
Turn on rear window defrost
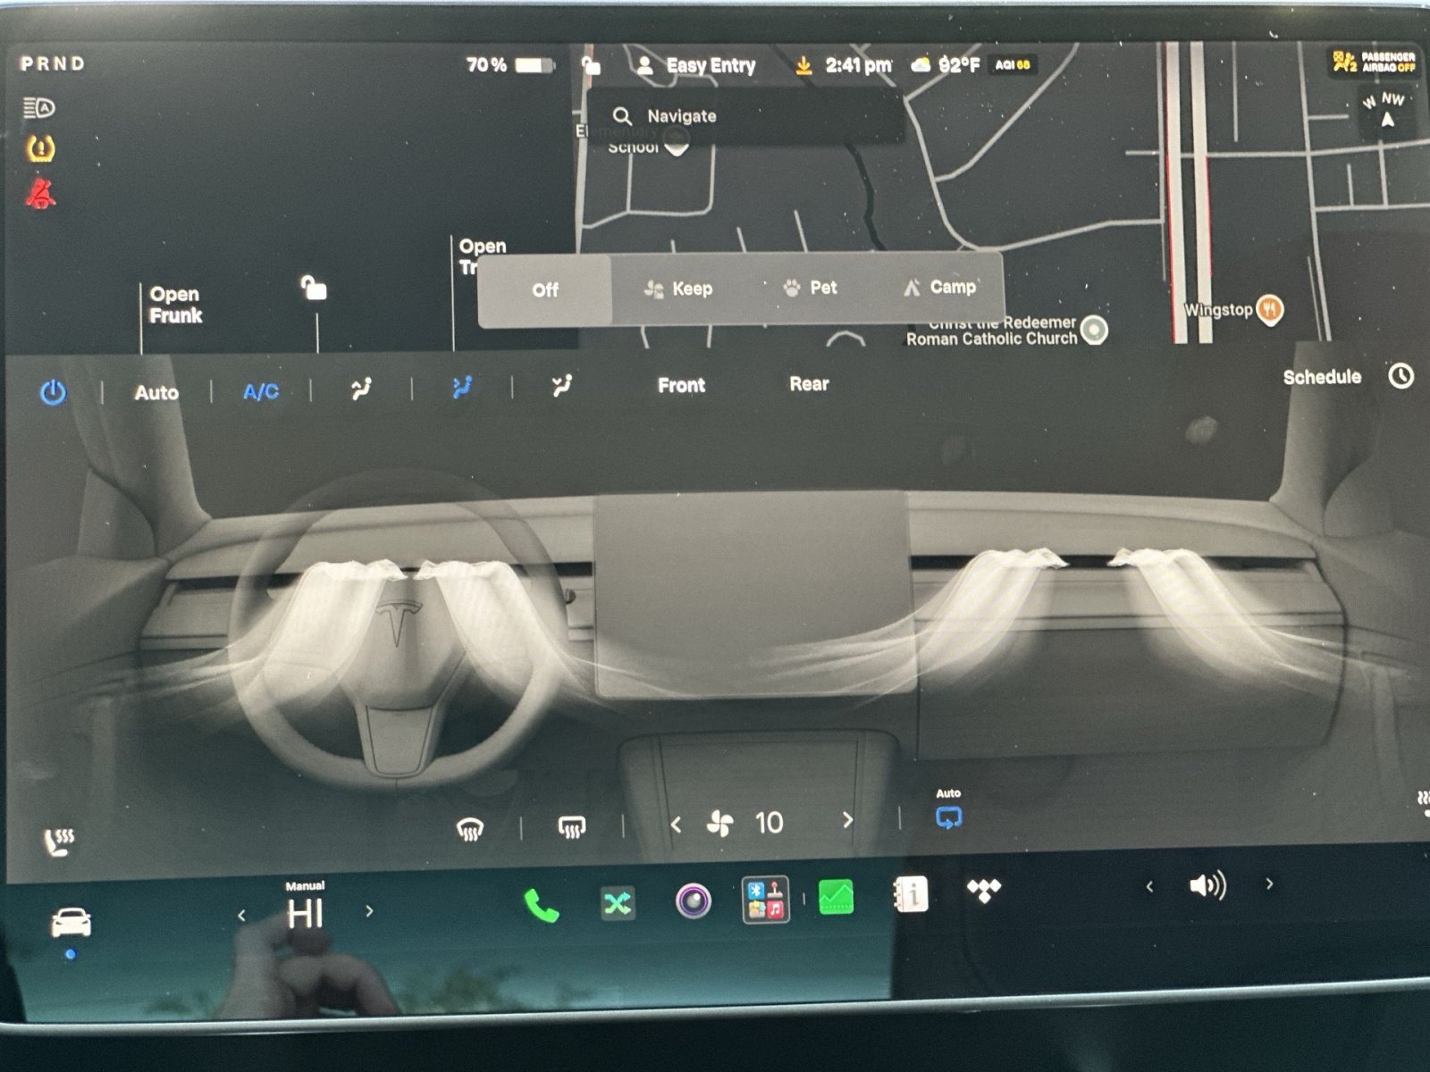point(572,827)
